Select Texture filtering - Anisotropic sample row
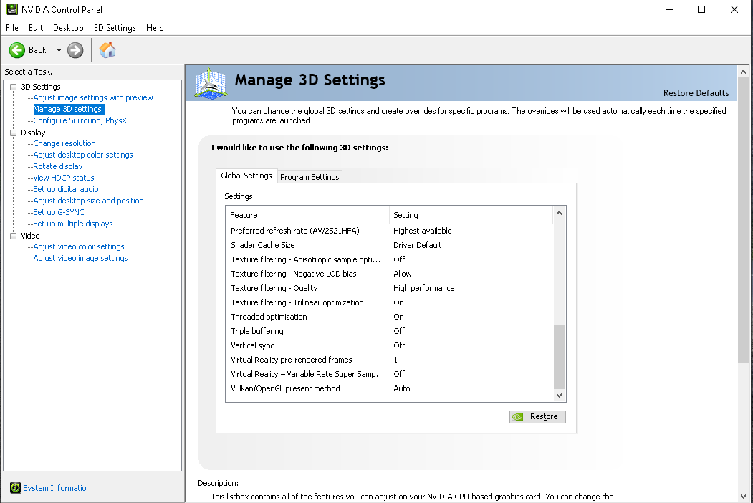The width and height of the screenshot is (753, 503). click(x=390, y=259)
